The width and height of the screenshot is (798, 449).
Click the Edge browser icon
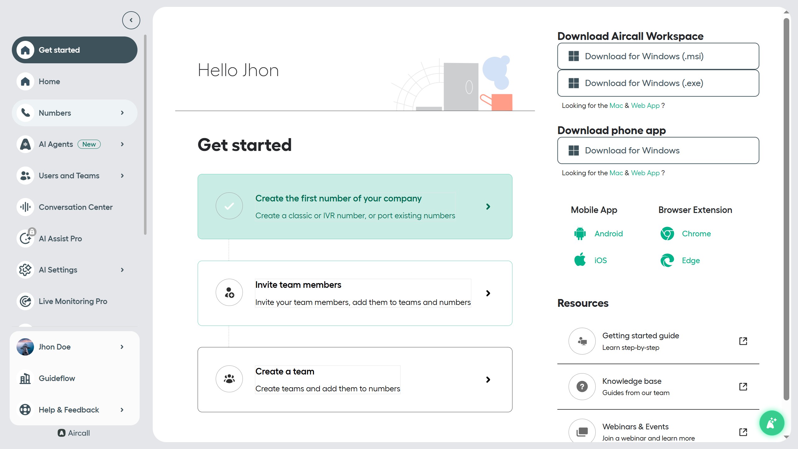click(667, 260)
